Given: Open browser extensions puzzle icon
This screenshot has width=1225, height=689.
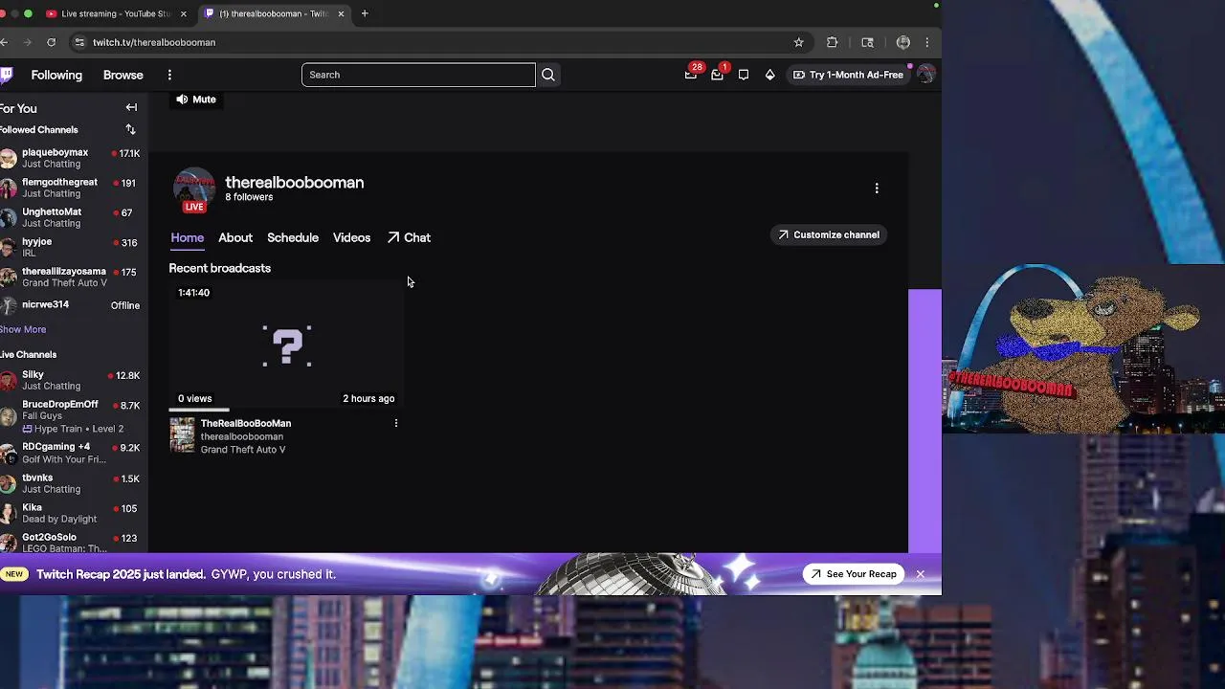Looking at the screenshot, I should [832, 42].
